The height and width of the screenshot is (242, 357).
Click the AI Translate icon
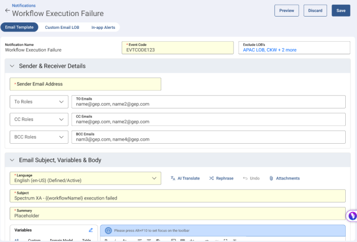point(173,178)
